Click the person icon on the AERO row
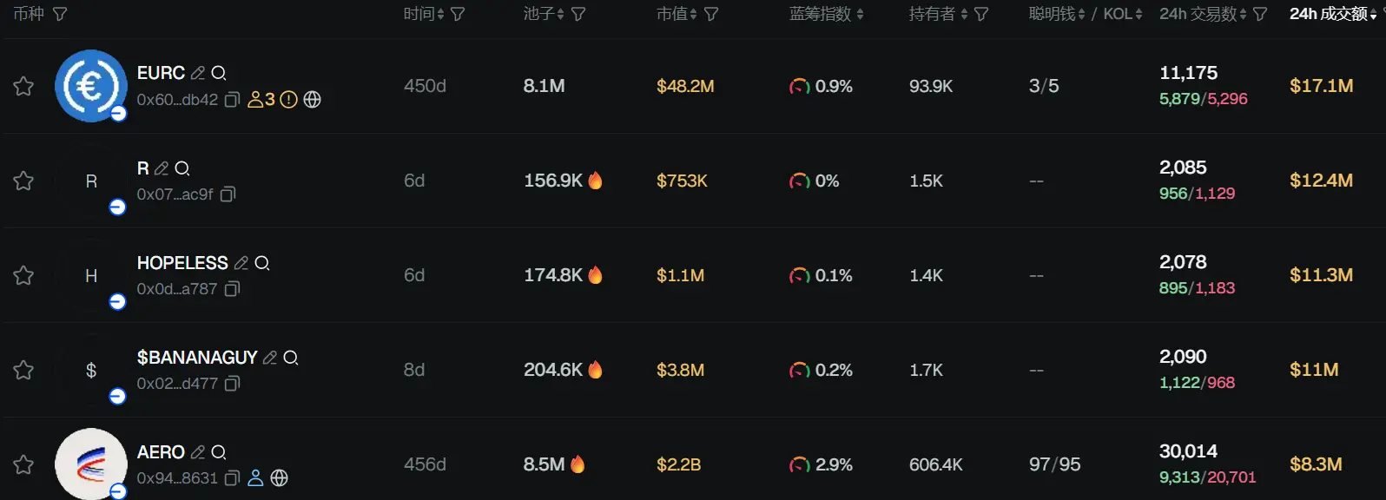 [x=255, y=478]
